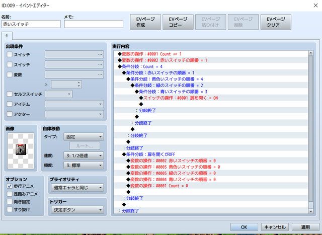
Task: Click the EVページ作成 button
Action: (x=145, y=22)
